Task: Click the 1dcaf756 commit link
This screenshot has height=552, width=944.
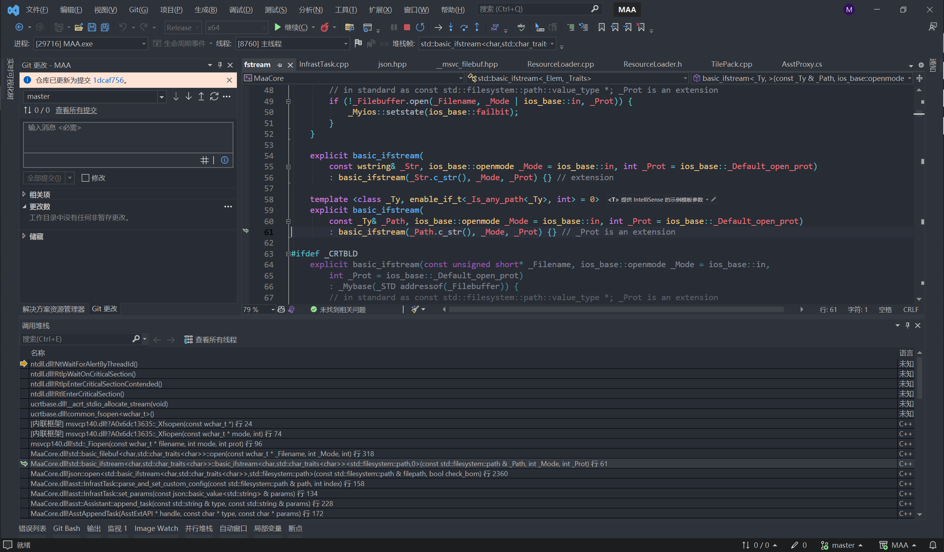Action: point(108,80)
